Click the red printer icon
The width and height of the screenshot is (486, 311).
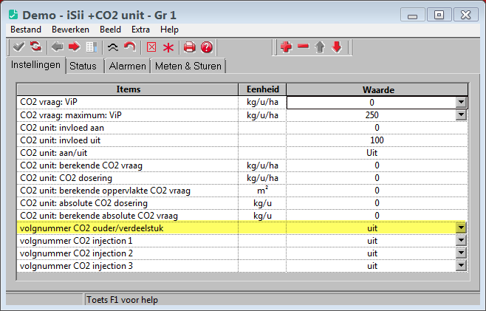(x=190, y=47)
